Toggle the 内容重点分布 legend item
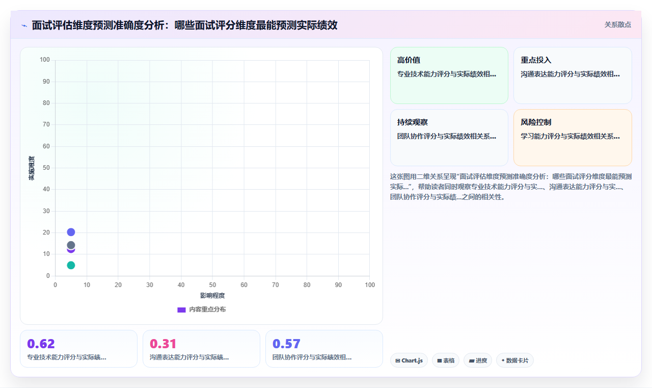Image resolution: width=652 pixels, height=388 pixels. 201,309
